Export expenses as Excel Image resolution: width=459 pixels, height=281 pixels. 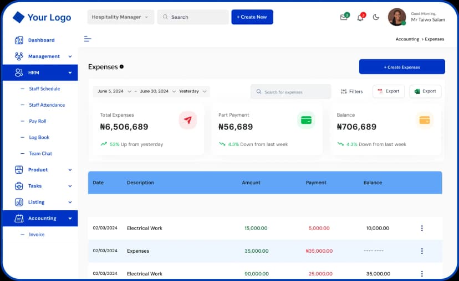(x=425, y=91)
